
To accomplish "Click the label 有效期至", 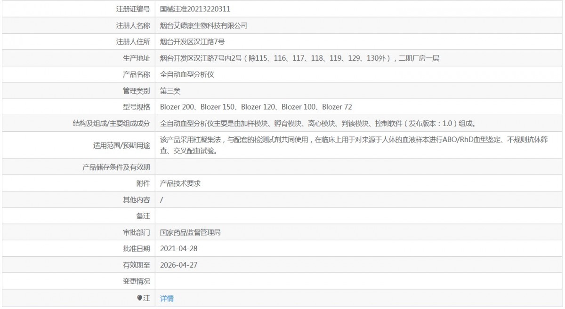I will pyautogui.click(x=137, y=265).
